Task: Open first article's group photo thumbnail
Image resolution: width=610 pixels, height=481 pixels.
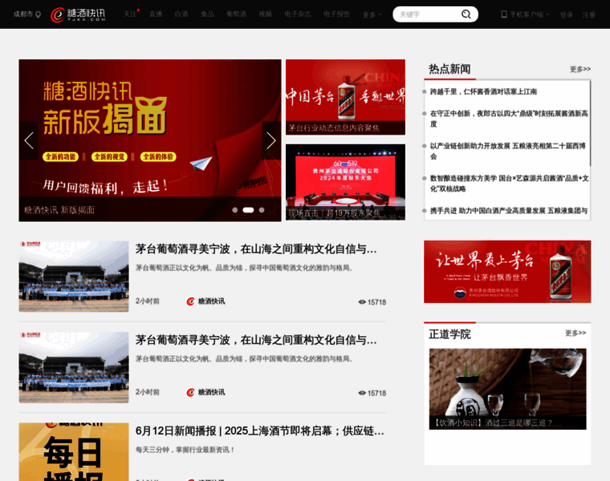Action: (74, 277)
